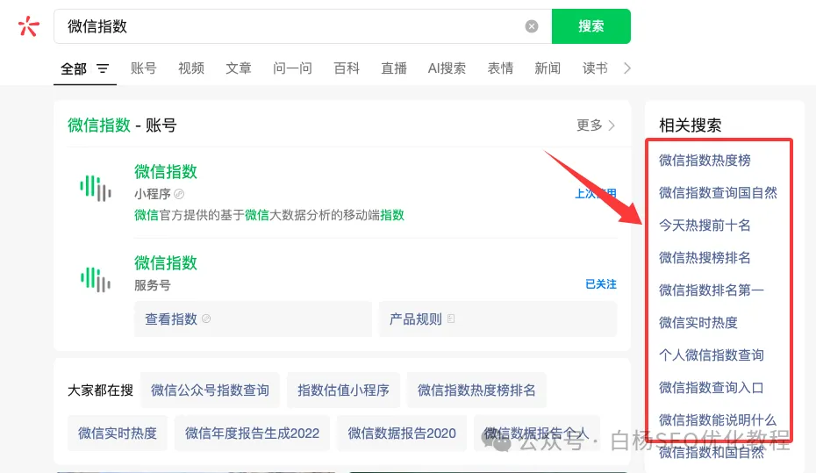Open related search 微信实时热度 in sidebar
The image size is (816, 473).
pyautogui.click(x=698, y=323)
